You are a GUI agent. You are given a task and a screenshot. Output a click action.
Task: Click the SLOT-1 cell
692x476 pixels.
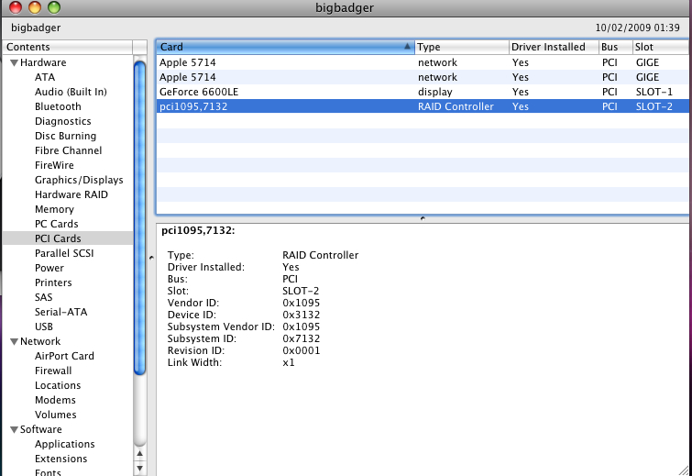tap(654, 92)
